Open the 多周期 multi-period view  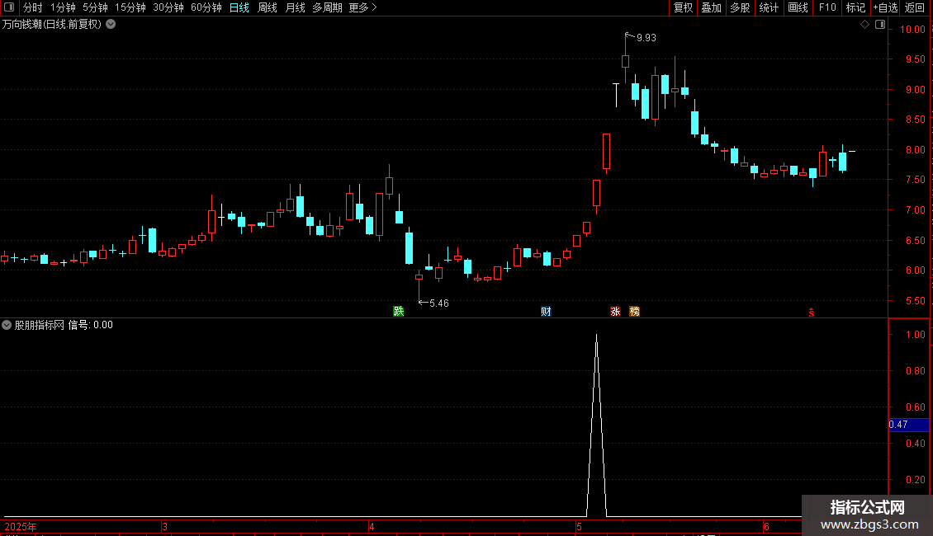[327, 7]
